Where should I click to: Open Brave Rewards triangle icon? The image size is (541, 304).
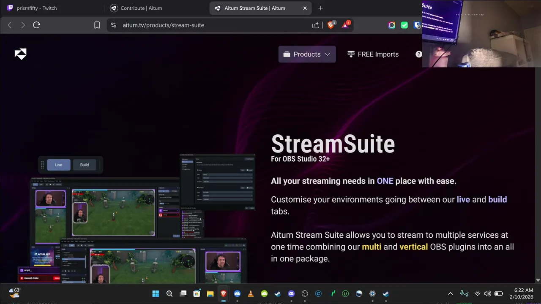click(345, 25)
